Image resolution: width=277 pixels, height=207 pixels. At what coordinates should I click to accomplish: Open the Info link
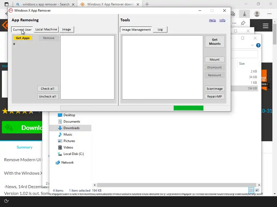(222, 20)
